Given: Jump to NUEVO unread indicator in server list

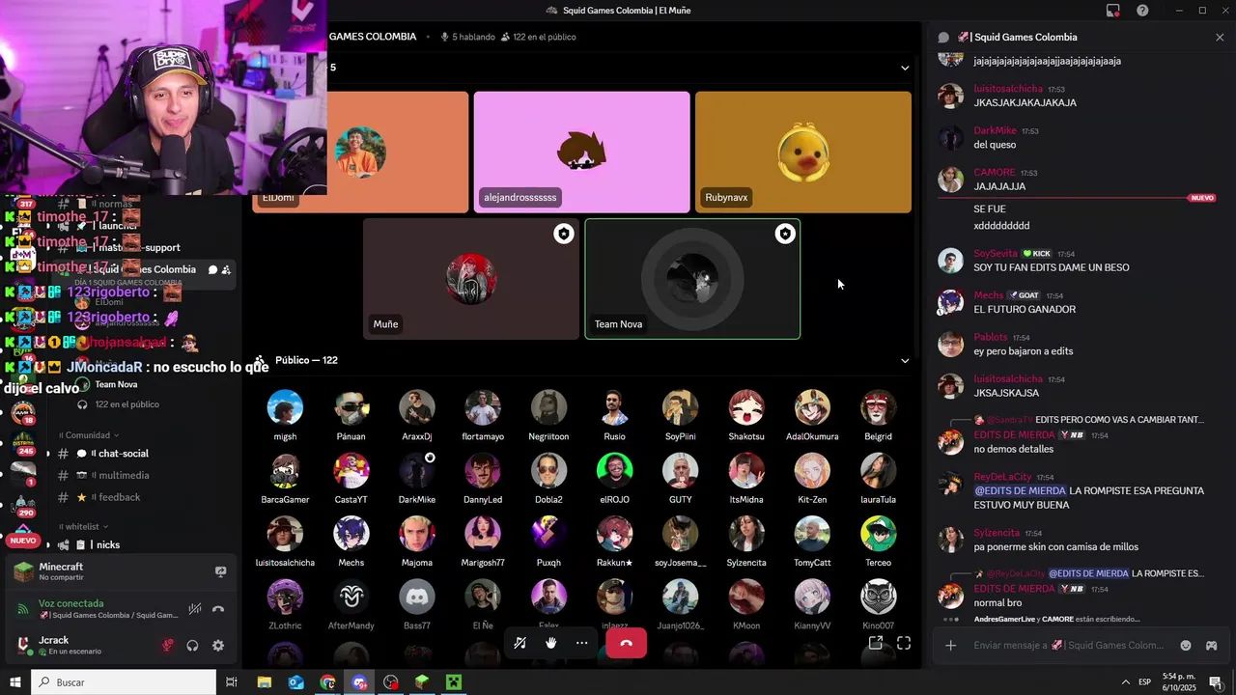Looking at the screenshot, I should coord(22,541).
